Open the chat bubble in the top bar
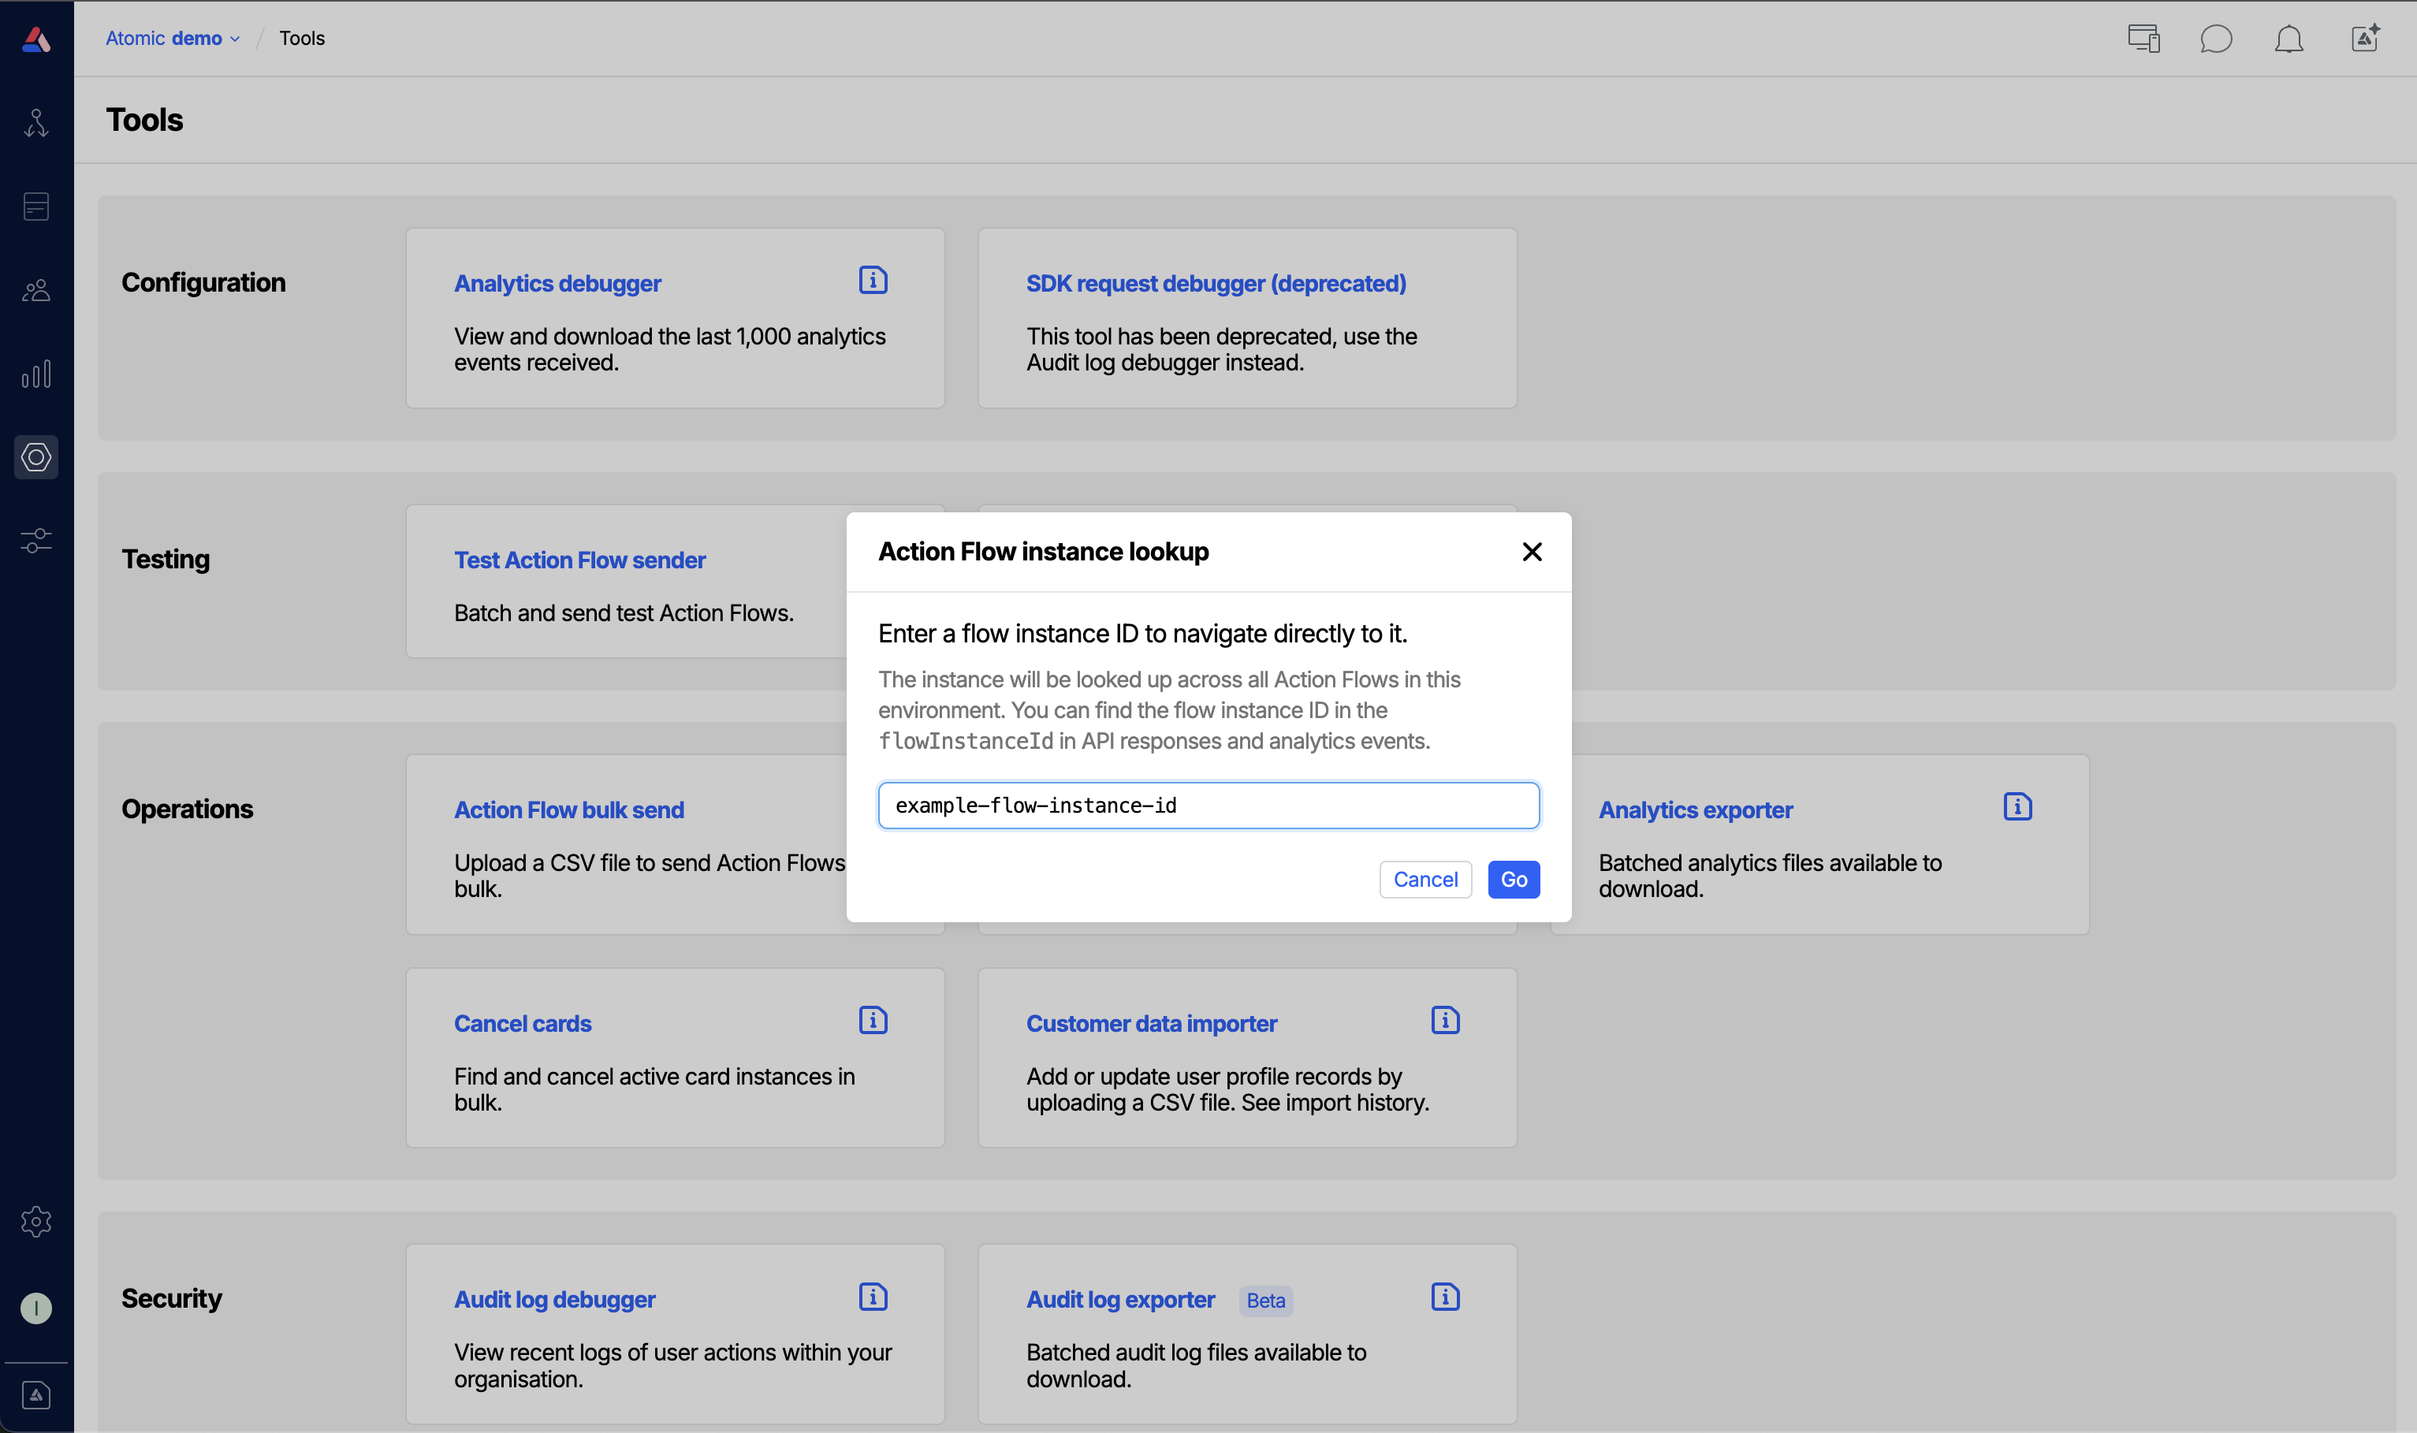2417x1433 pixels. click(x=2215, y=39)
